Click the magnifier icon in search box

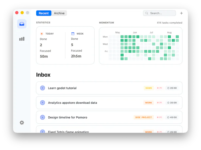[147, 13]
